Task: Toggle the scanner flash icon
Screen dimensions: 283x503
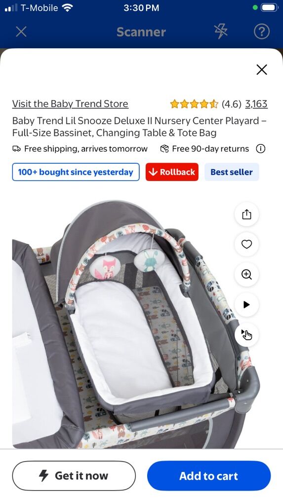Action: tap(221, 32)
